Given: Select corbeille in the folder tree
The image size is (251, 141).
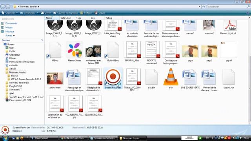Looking at the screenshot, I should [x=13, y=65].
